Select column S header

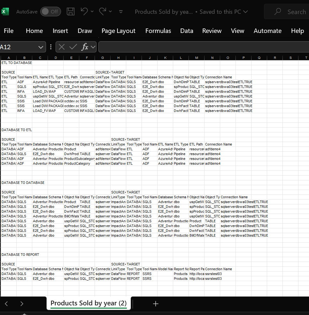coord(290,58)
